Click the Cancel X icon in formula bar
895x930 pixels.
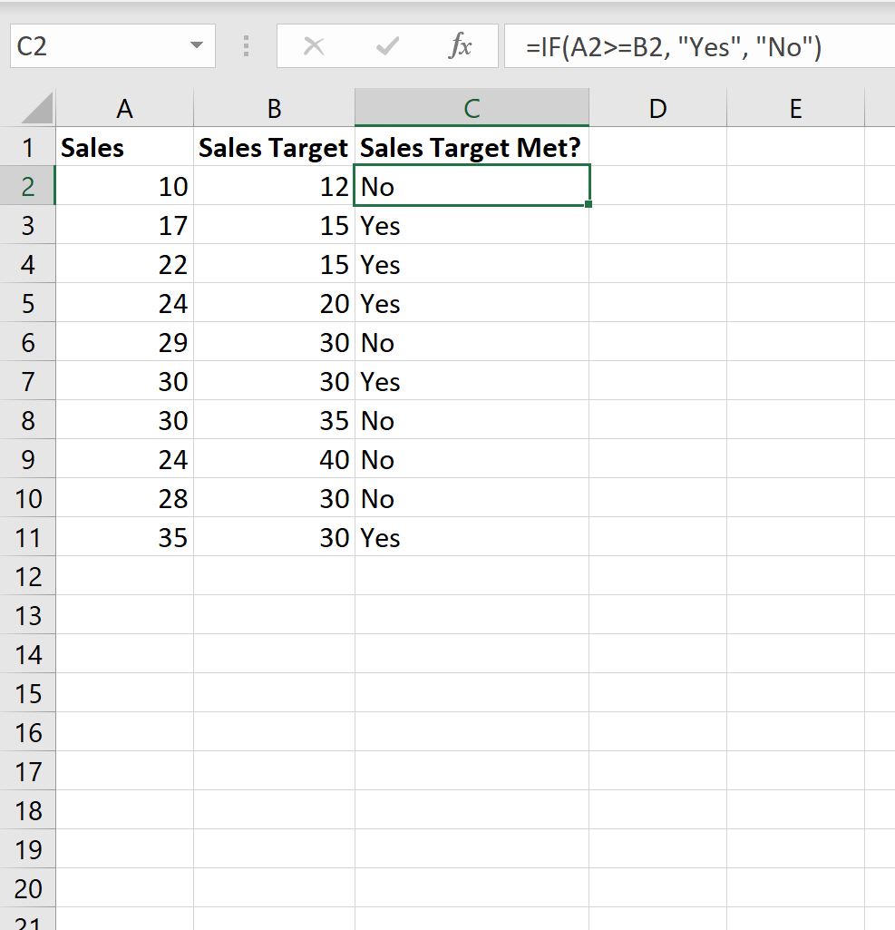(x=314, y=46)
